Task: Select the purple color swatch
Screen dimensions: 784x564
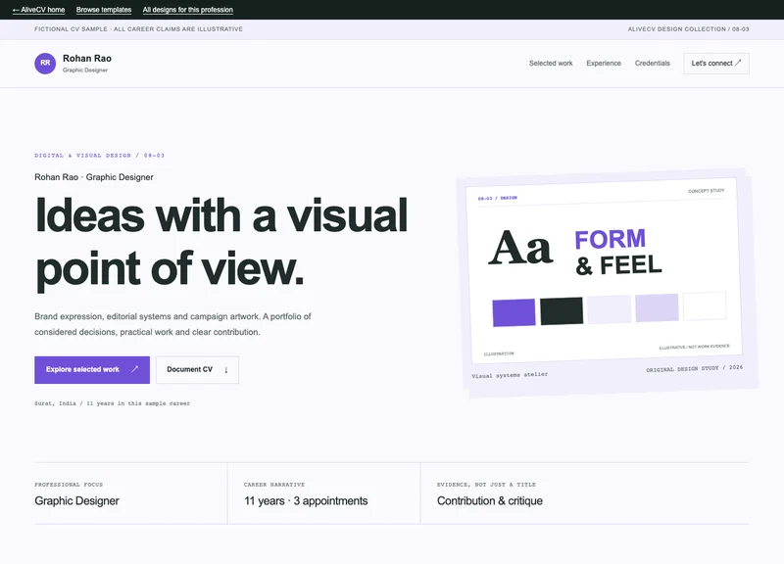Action: 514,312
